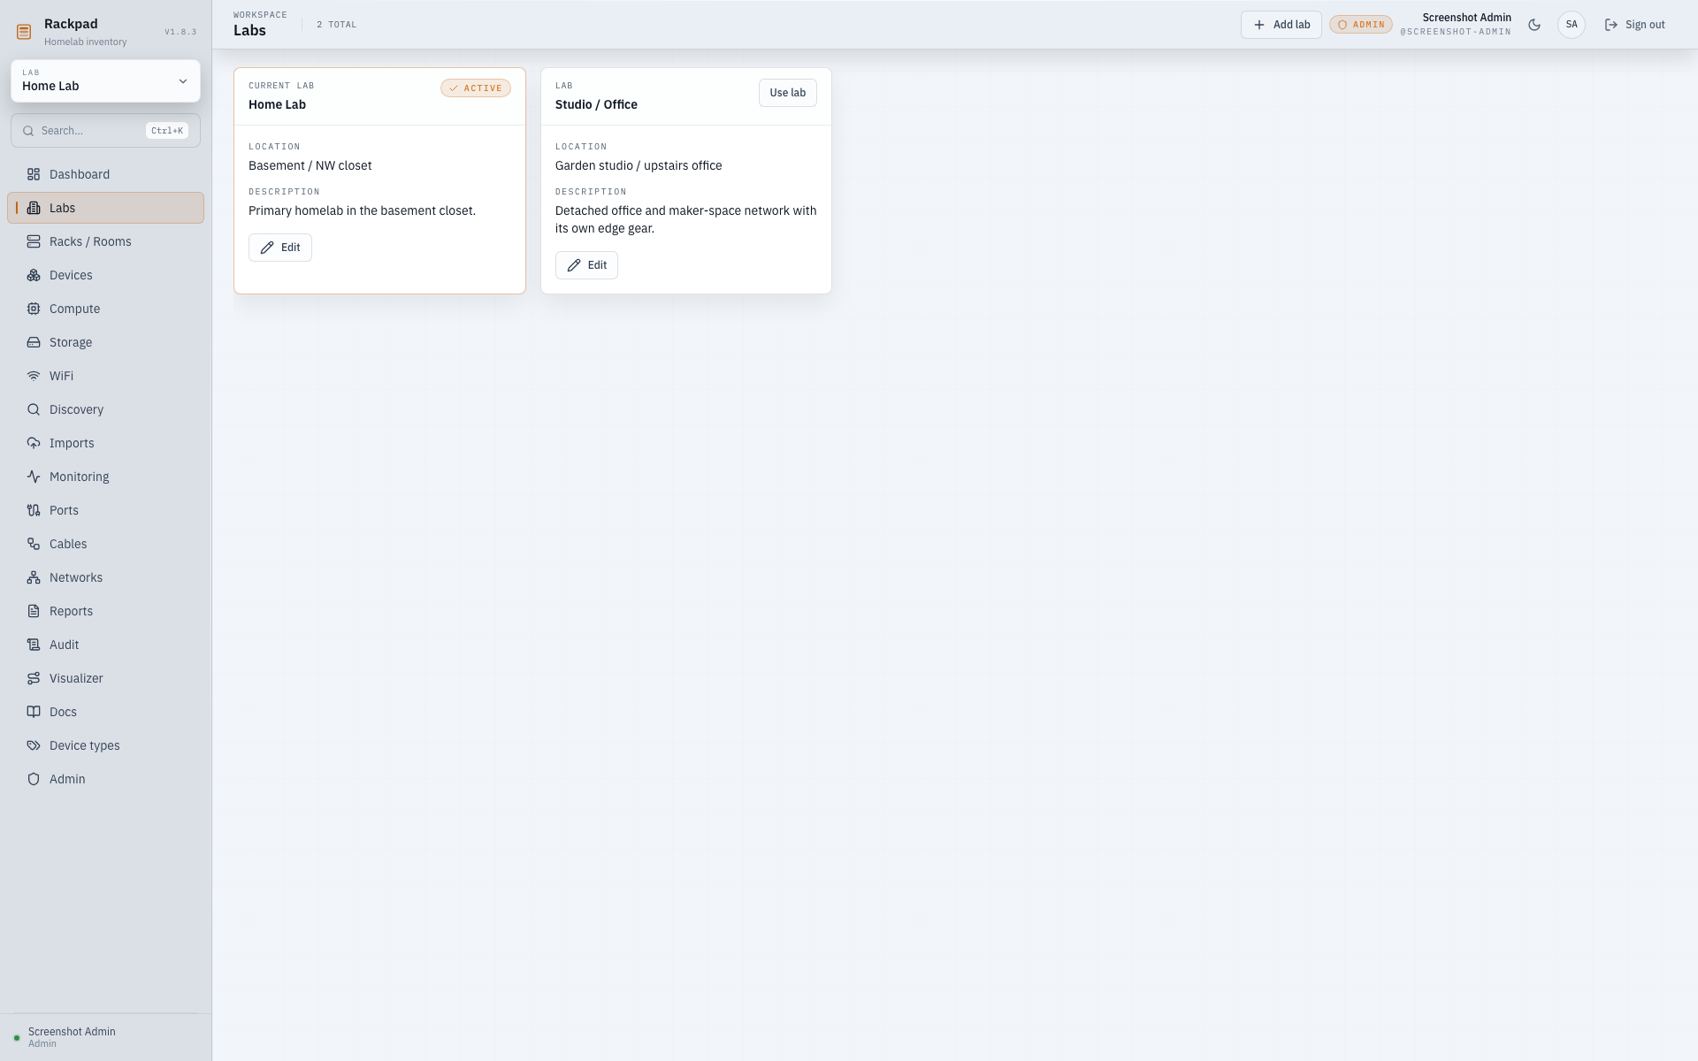Click the WiFi signal icon
This screenshot has width=1698, height=1061.
34,376
